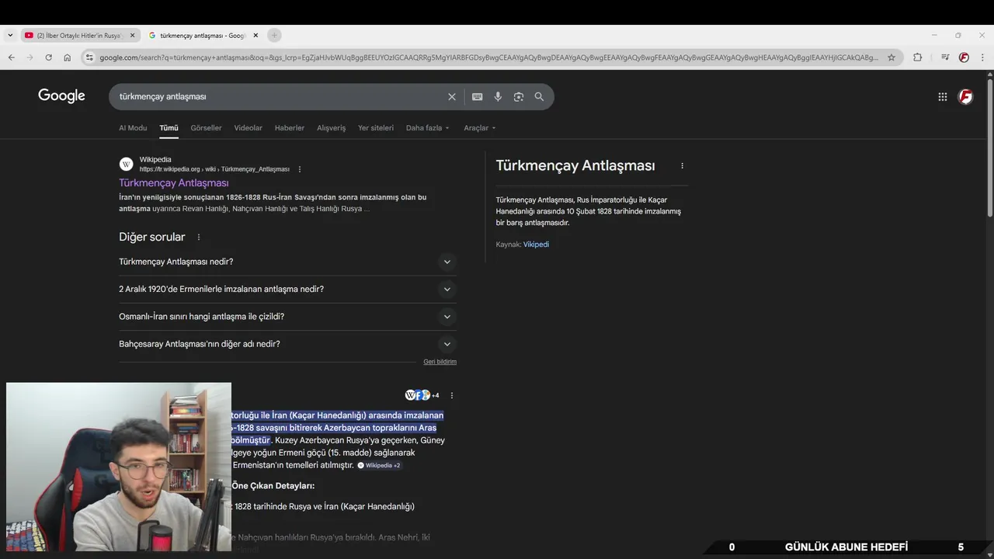
Task: Open AI overview three-dot options
Action: click(452, 395)
